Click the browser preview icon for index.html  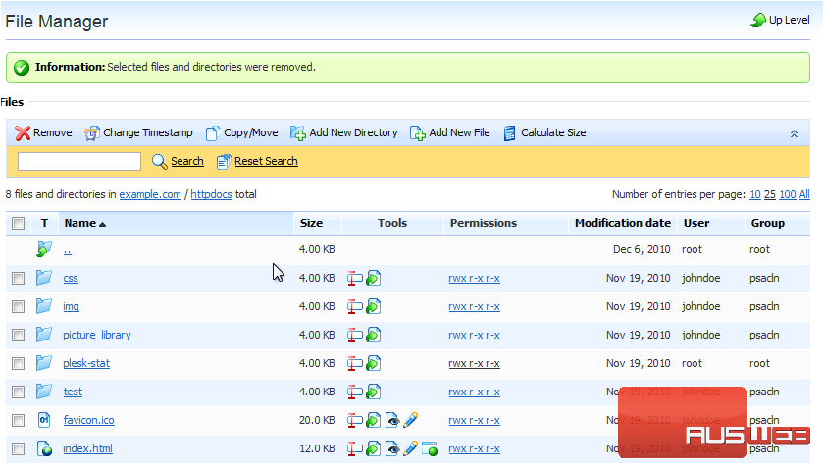(x=430, y=448)
